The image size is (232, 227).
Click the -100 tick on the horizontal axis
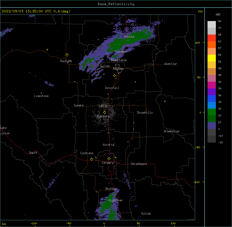coord(34,223)
